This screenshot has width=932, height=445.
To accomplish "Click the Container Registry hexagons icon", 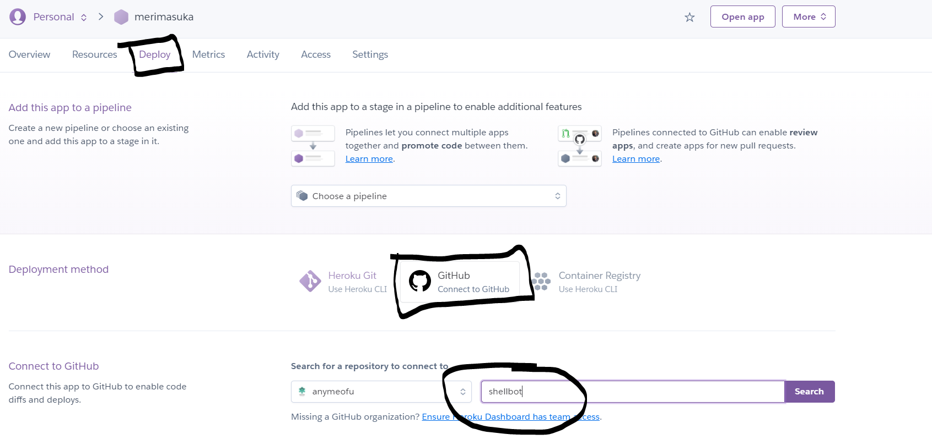I will tap(542, 281).
